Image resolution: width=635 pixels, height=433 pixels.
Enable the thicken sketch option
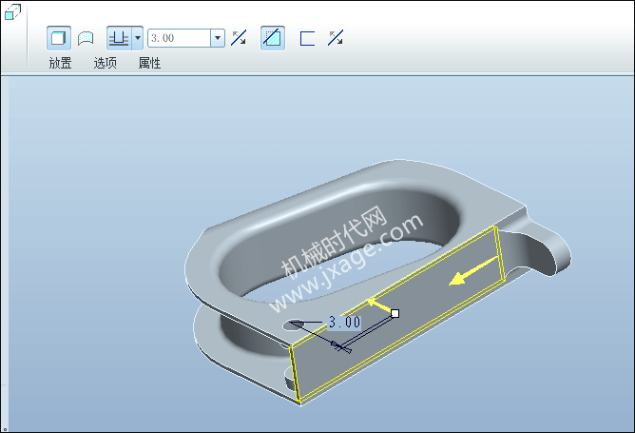coord(307,38)
